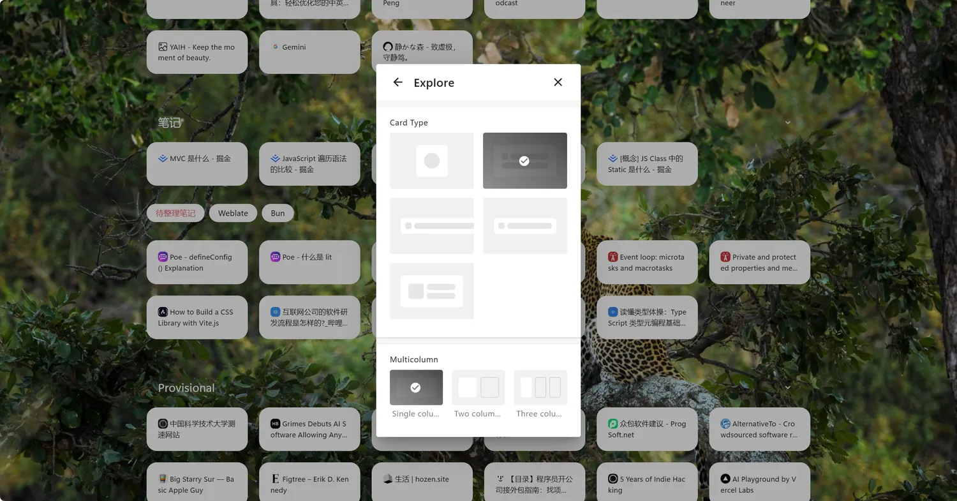This screenshot has height=501, width=957.
Task: Select the icon-only card type
Action: click(x=432, y=161)
